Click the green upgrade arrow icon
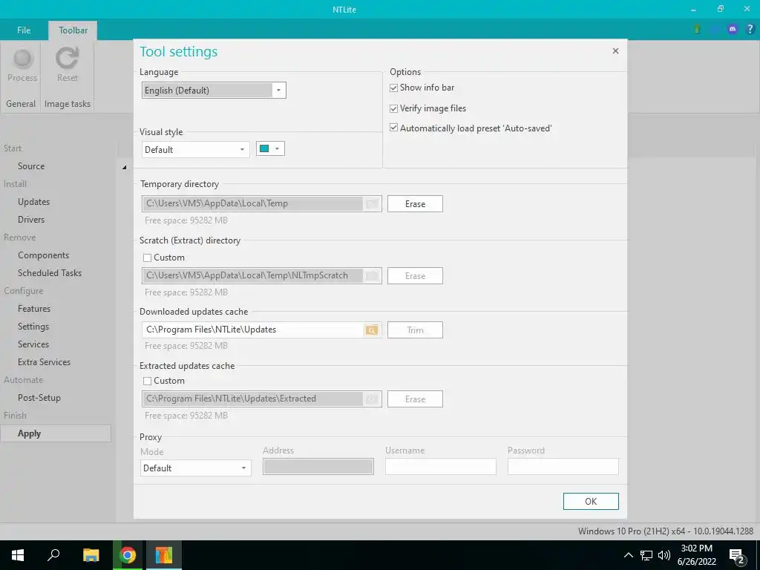Viewport: 760px width, 570px height. click(x=697, y=29)
